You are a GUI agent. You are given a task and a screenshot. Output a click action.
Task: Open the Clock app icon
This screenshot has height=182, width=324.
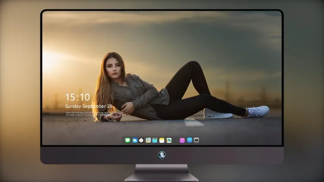[141, 140]
